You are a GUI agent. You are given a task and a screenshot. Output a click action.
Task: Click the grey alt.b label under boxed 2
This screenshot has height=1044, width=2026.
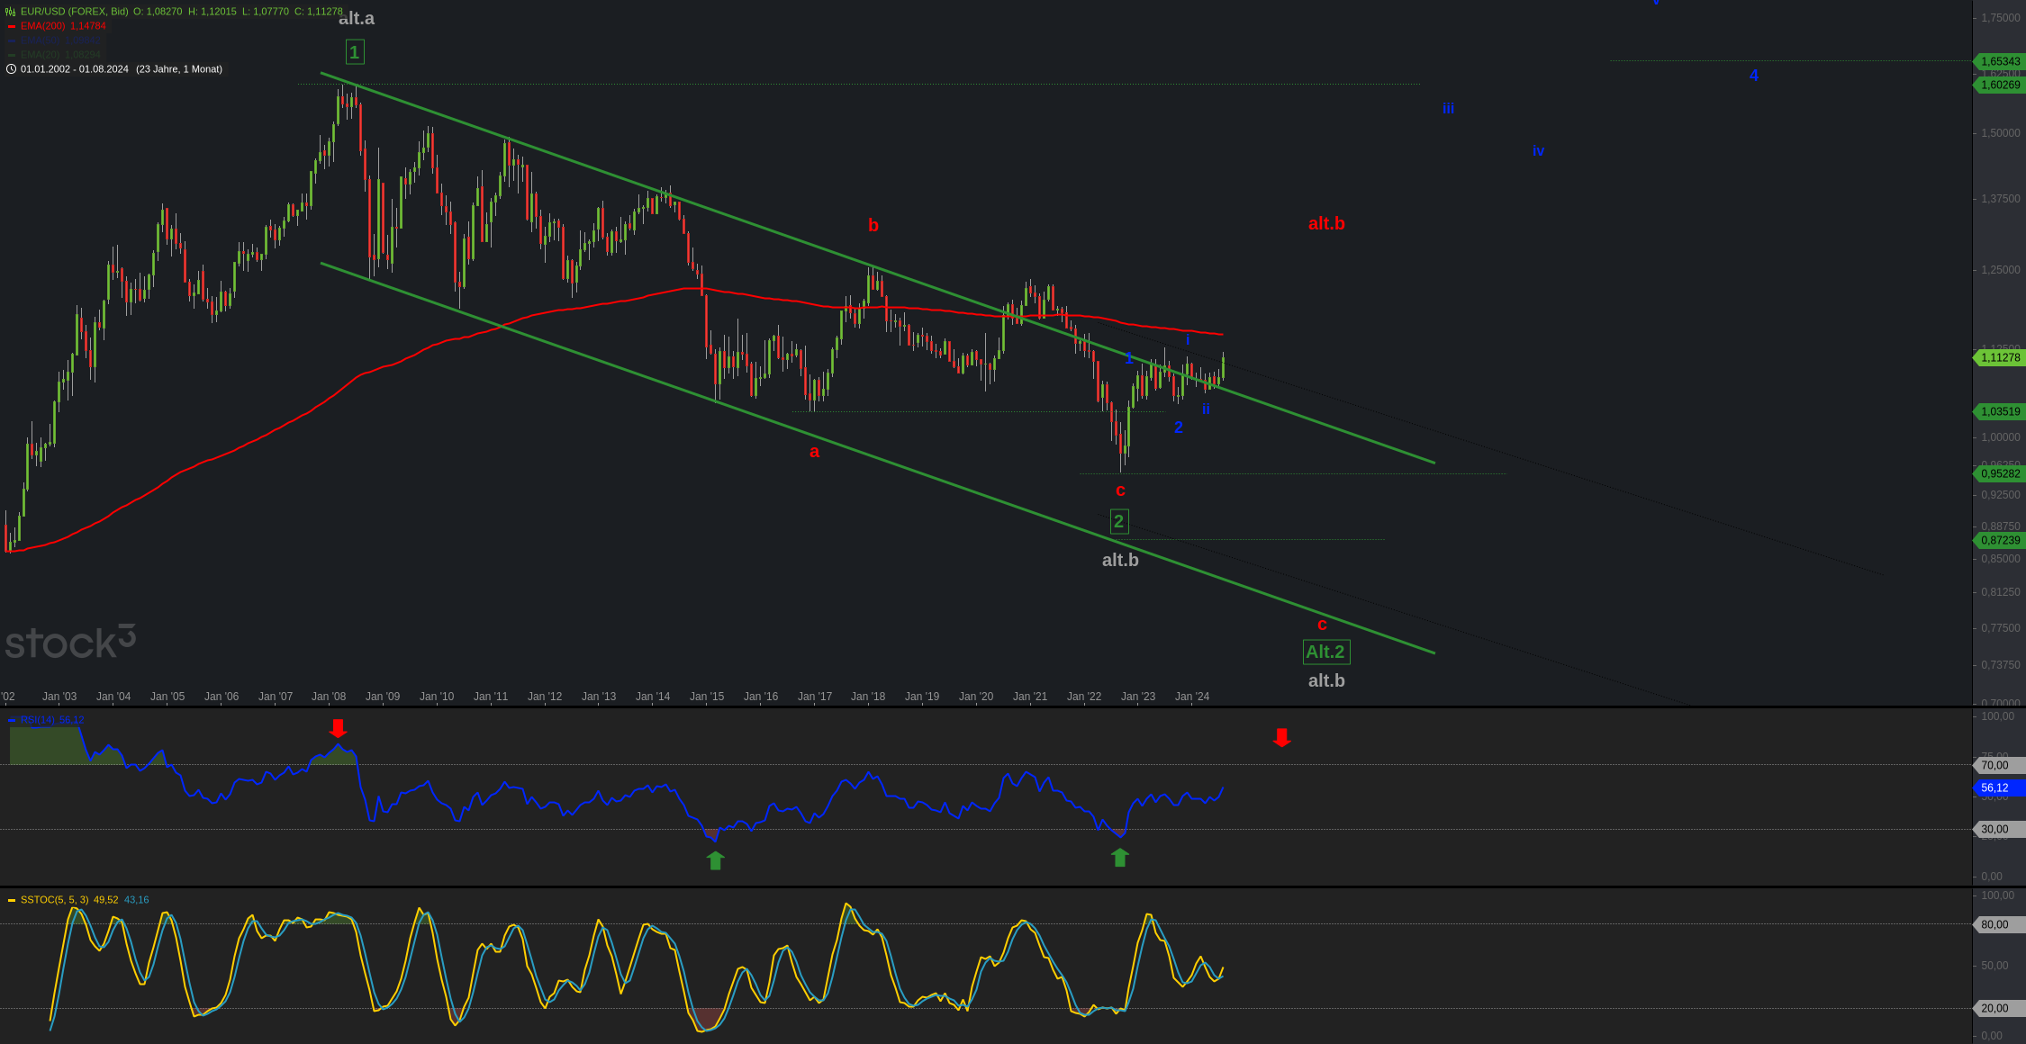[x=1120, y=560]
